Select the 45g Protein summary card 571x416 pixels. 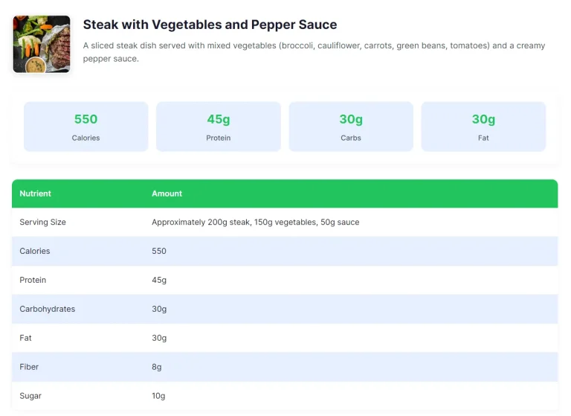(x=219, y=127)
